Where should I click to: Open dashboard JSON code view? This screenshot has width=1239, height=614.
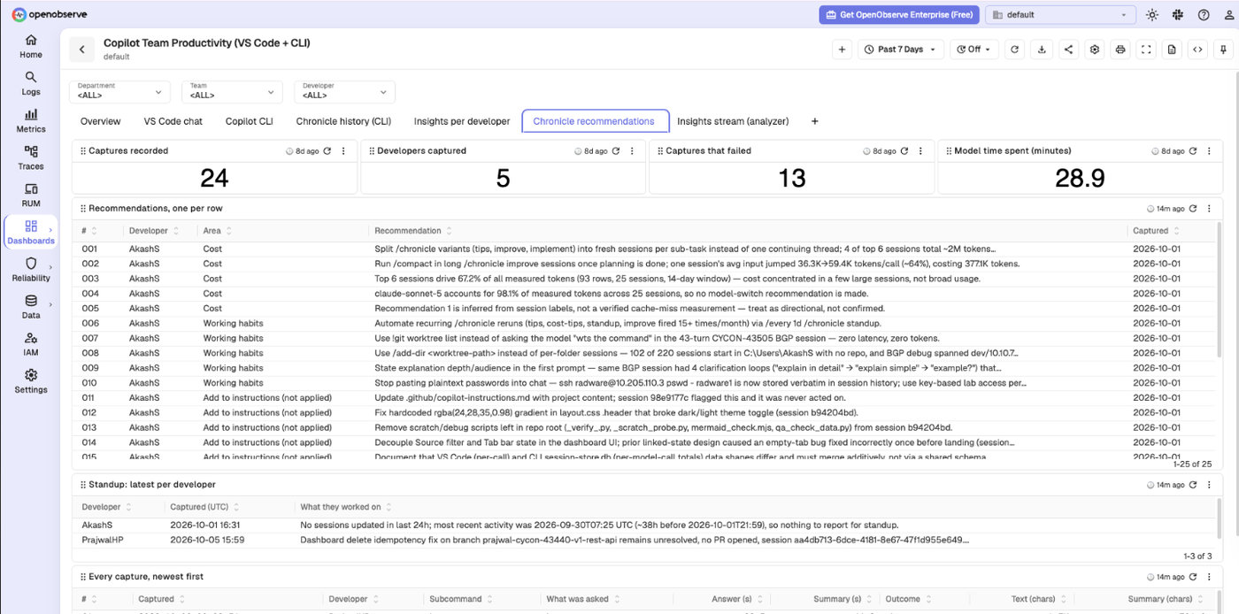coord(1197,50)
